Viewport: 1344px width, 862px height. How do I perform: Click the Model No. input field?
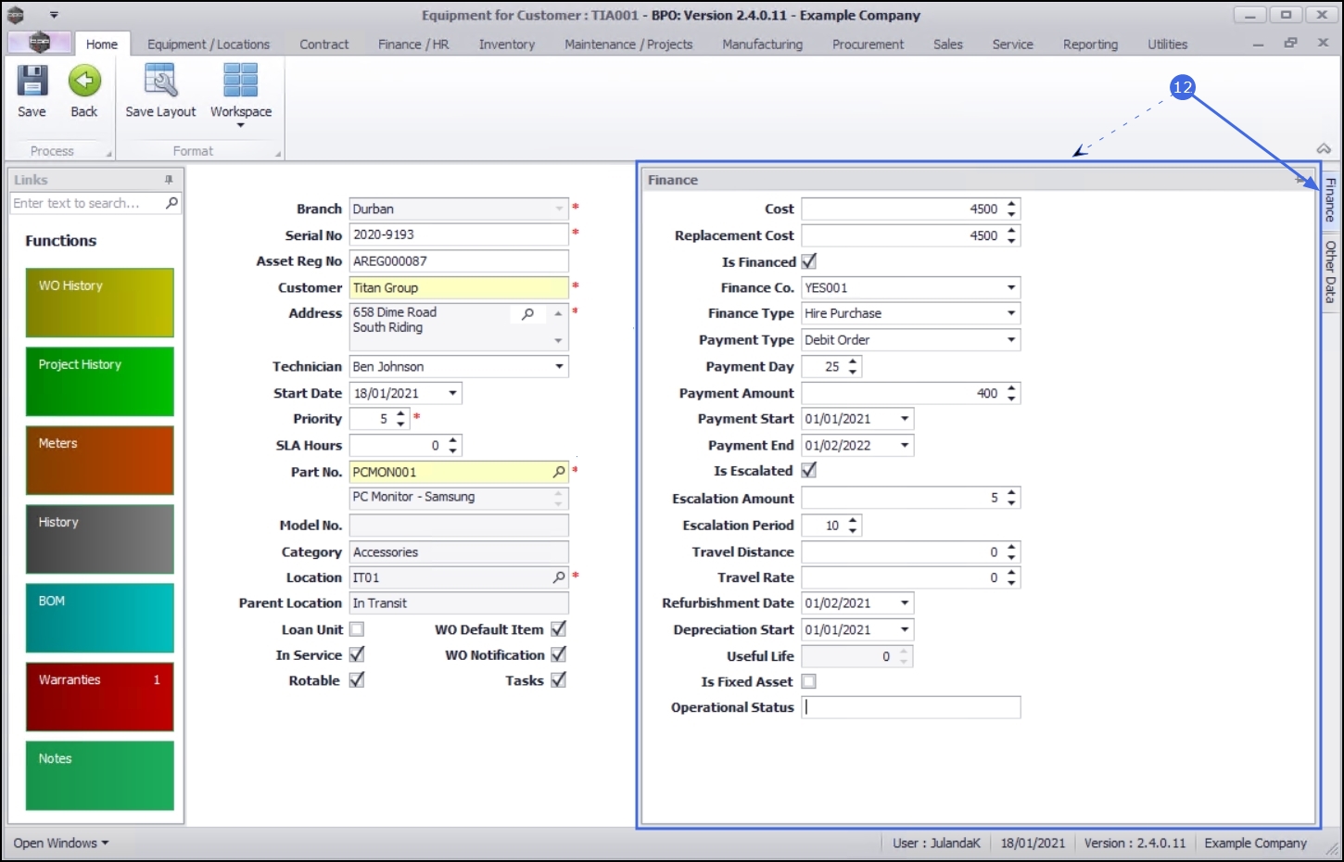point(459,526)
